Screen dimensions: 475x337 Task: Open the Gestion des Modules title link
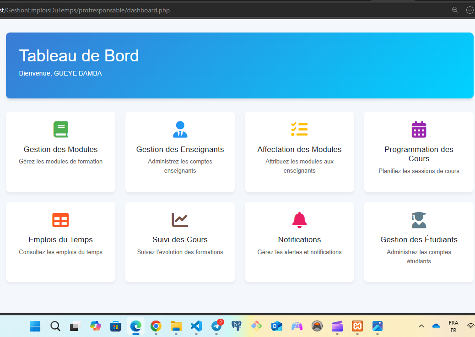[x=60, y=149]
